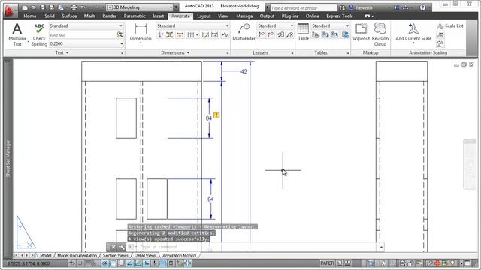Insert a Table using the Table icon
Image resolution: width=481 pixels, height=270 pixels.
pos(303,31)
